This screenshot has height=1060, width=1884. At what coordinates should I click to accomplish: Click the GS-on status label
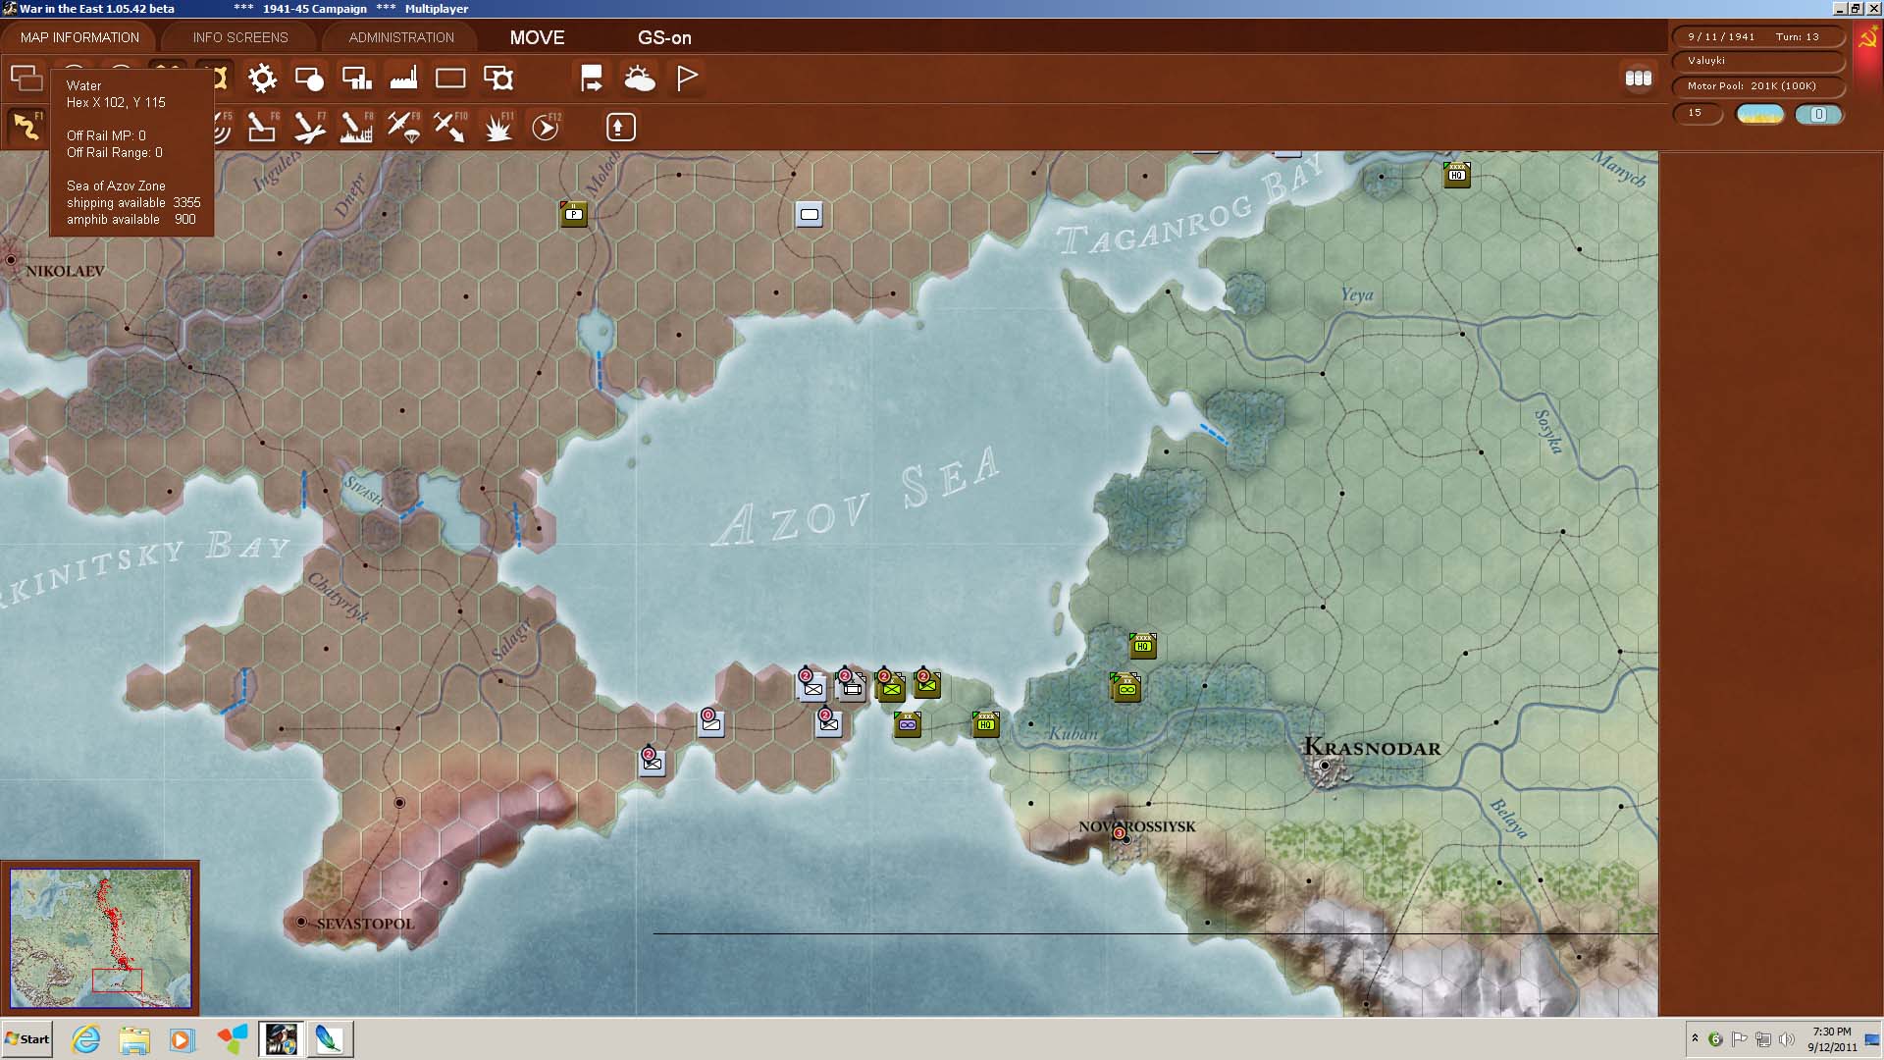(664, 37)
